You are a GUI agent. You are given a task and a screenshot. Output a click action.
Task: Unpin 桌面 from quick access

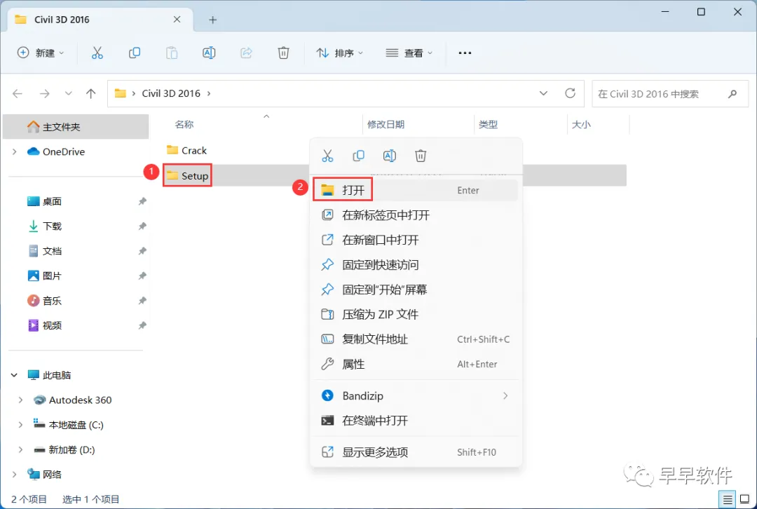142,201
